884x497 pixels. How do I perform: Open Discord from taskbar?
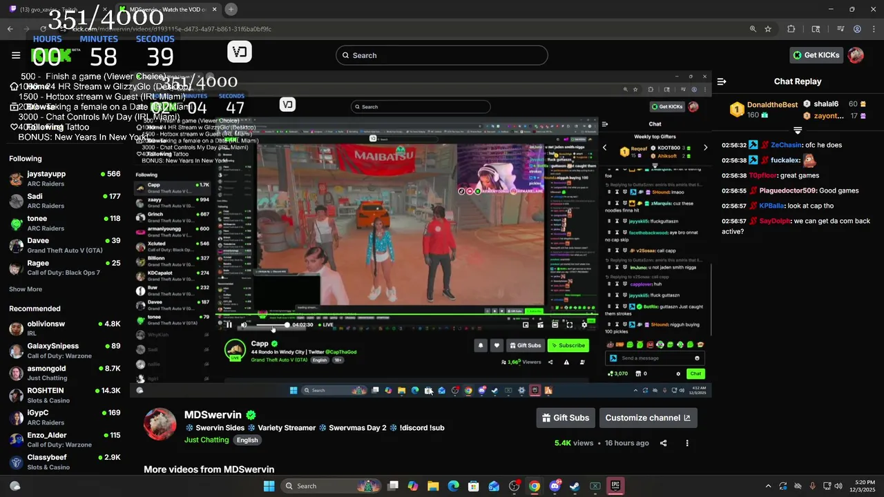[x=555, y=486]
